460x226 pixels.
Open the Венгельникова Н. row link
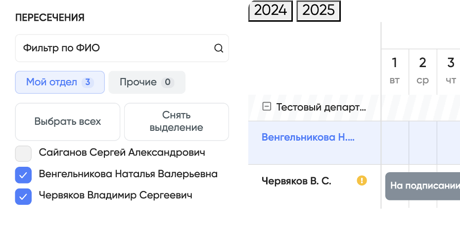(x=308, y=138)
